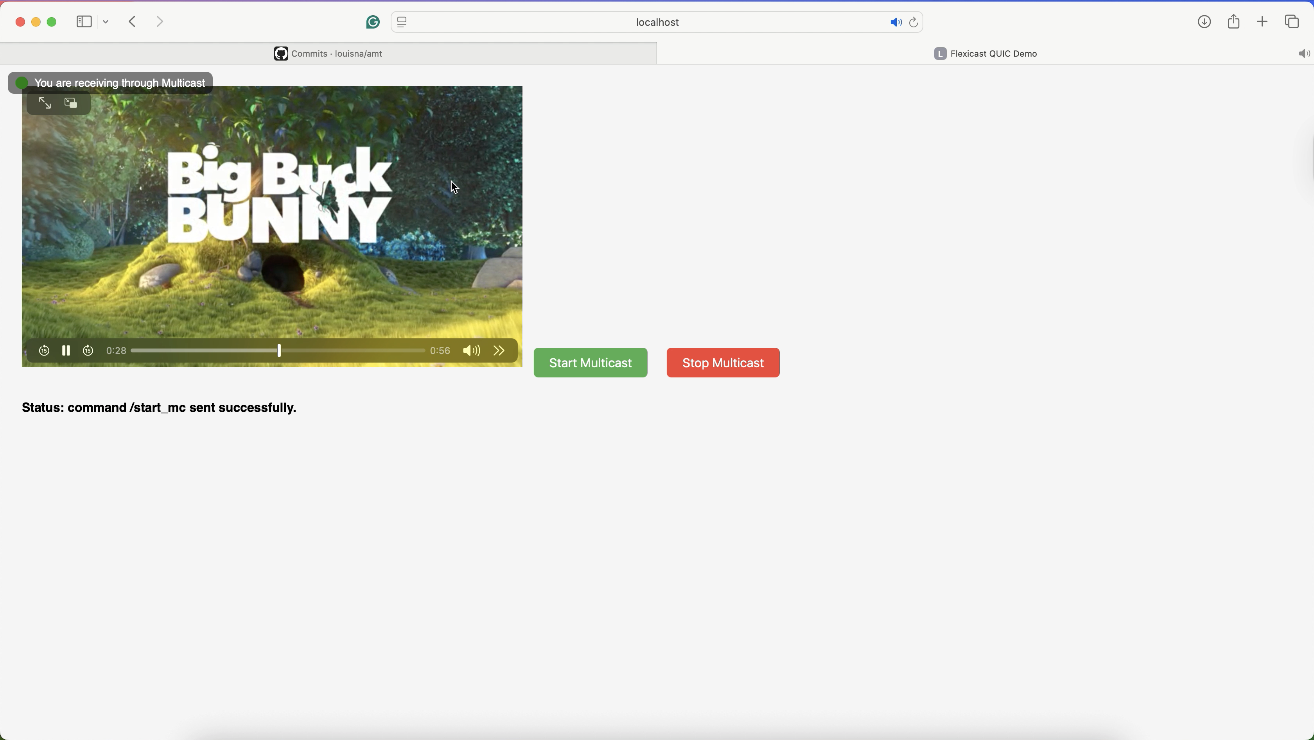Image resolution: width=1314 pixels, height=740 pixels.
Task: Maximize the Safari window
Action: pos(52,22)
